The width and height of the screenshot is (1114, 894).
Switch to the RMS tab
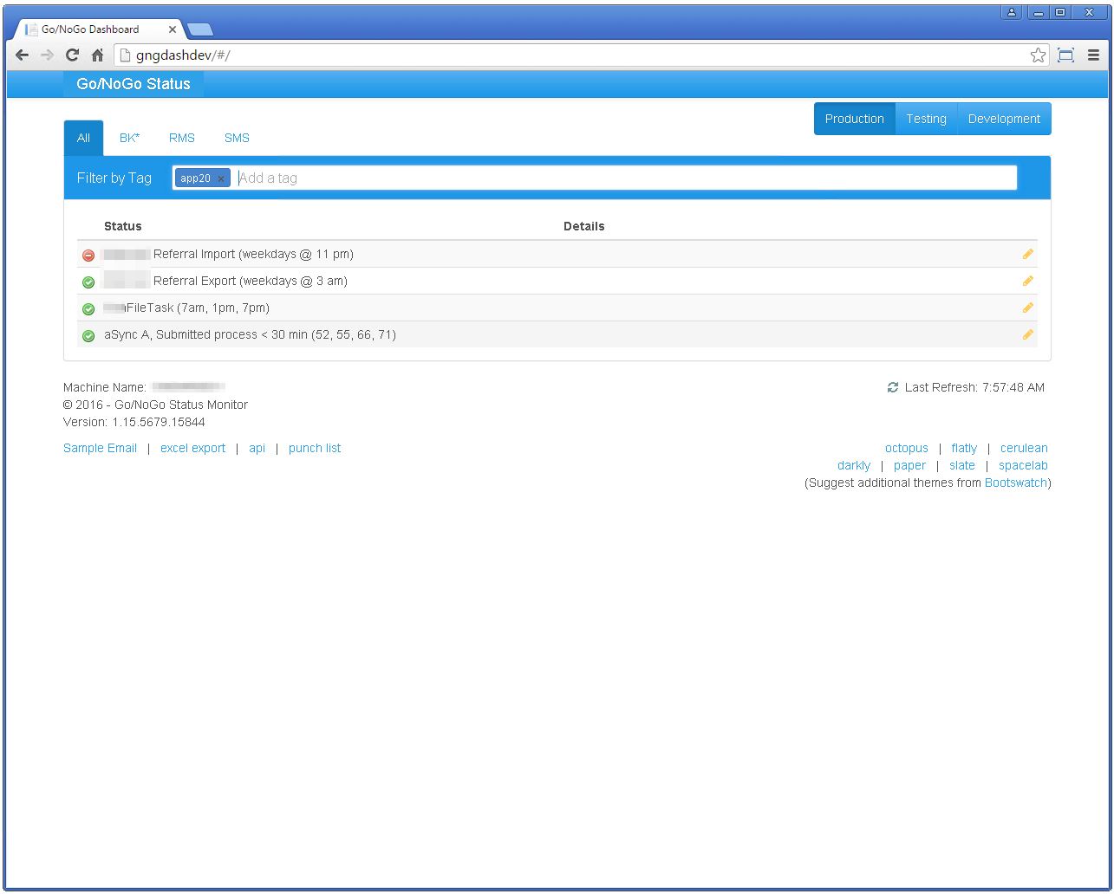[x=182, y=138]
